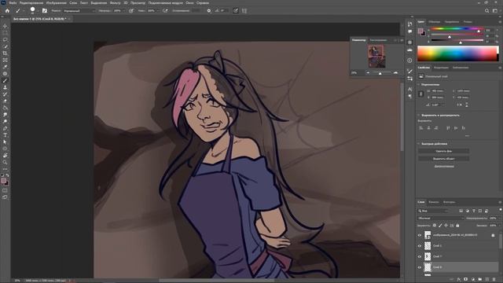Open the layer blend mode dropdown

point(440,219)
